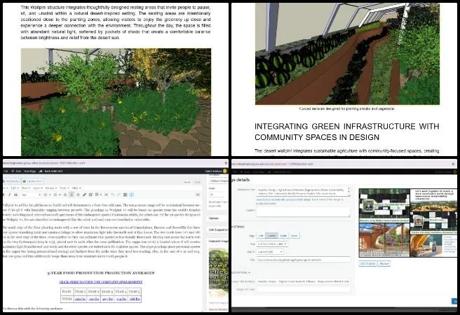The width and height of the screenshot is (460, 315).
Task: Open the font size dropdown in the editor toolbar
Action: 31,195
